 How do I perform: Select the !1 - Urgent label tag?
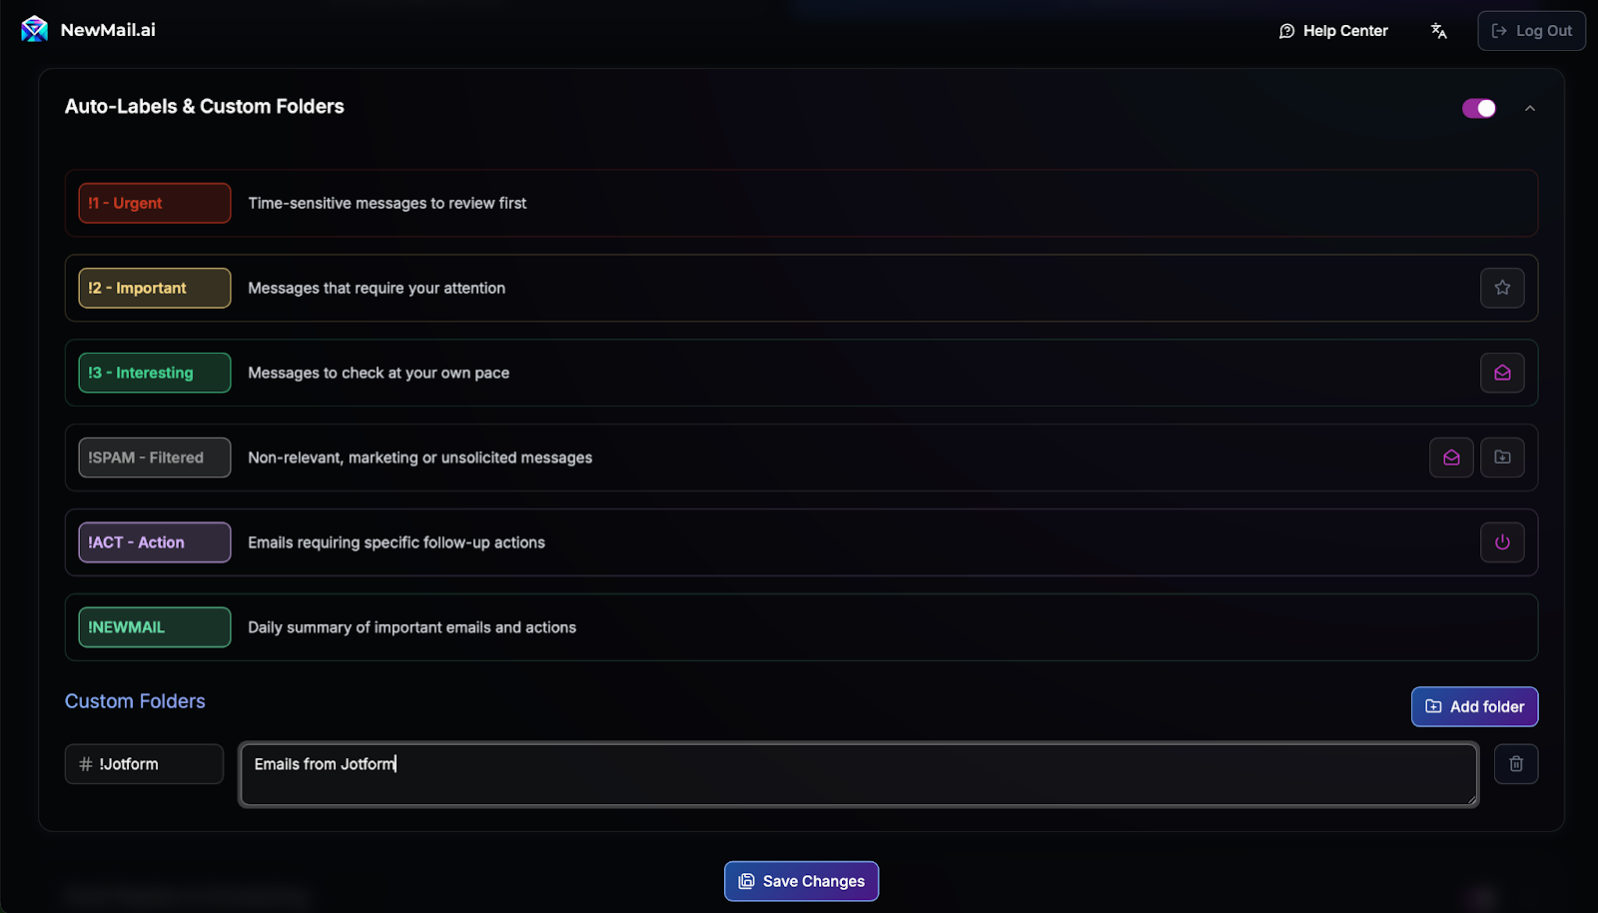155,203
